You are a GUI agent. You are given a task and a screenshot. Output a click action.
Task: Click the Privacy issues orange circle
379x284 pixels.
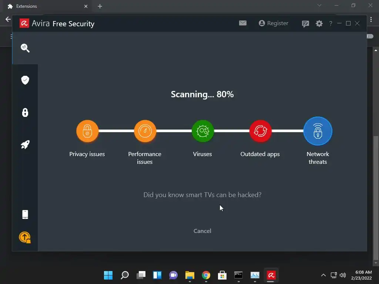(87, 131)
